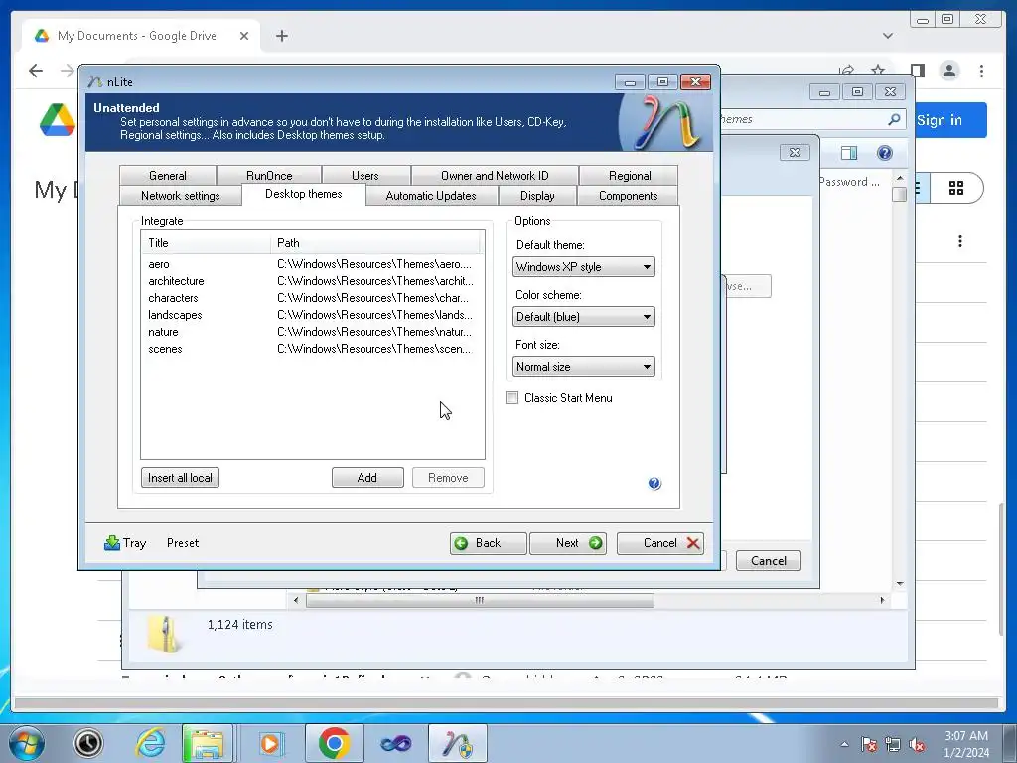Sort the list by Path column header
Viewport: 1017px width, 763px height.
coord(374,243)
